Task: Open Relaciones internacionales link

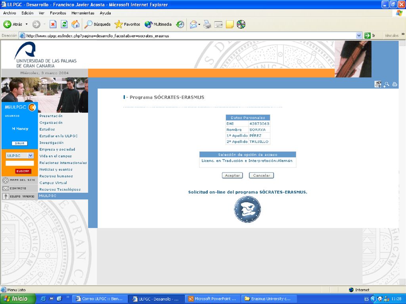Action: (x=63, y=163)
